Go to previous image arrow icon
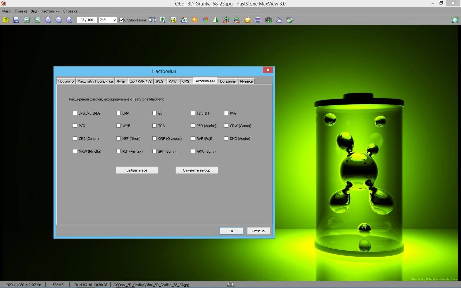 point(27,20)
